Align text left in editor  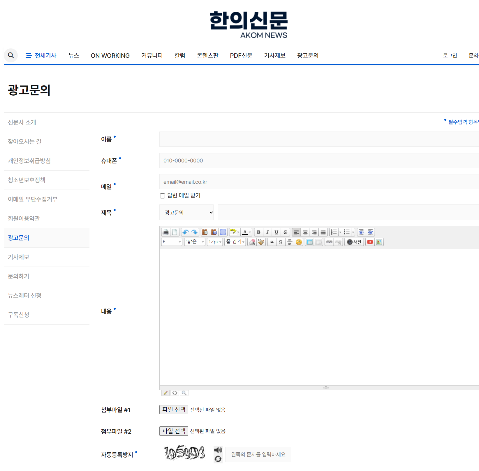coord(296,232)
